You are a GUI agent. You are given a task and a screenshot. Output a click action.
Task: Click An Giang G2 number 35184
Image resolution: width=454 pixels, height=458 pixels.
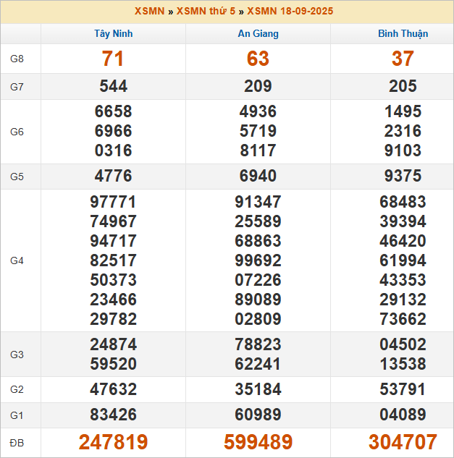(x=258, y=389)
